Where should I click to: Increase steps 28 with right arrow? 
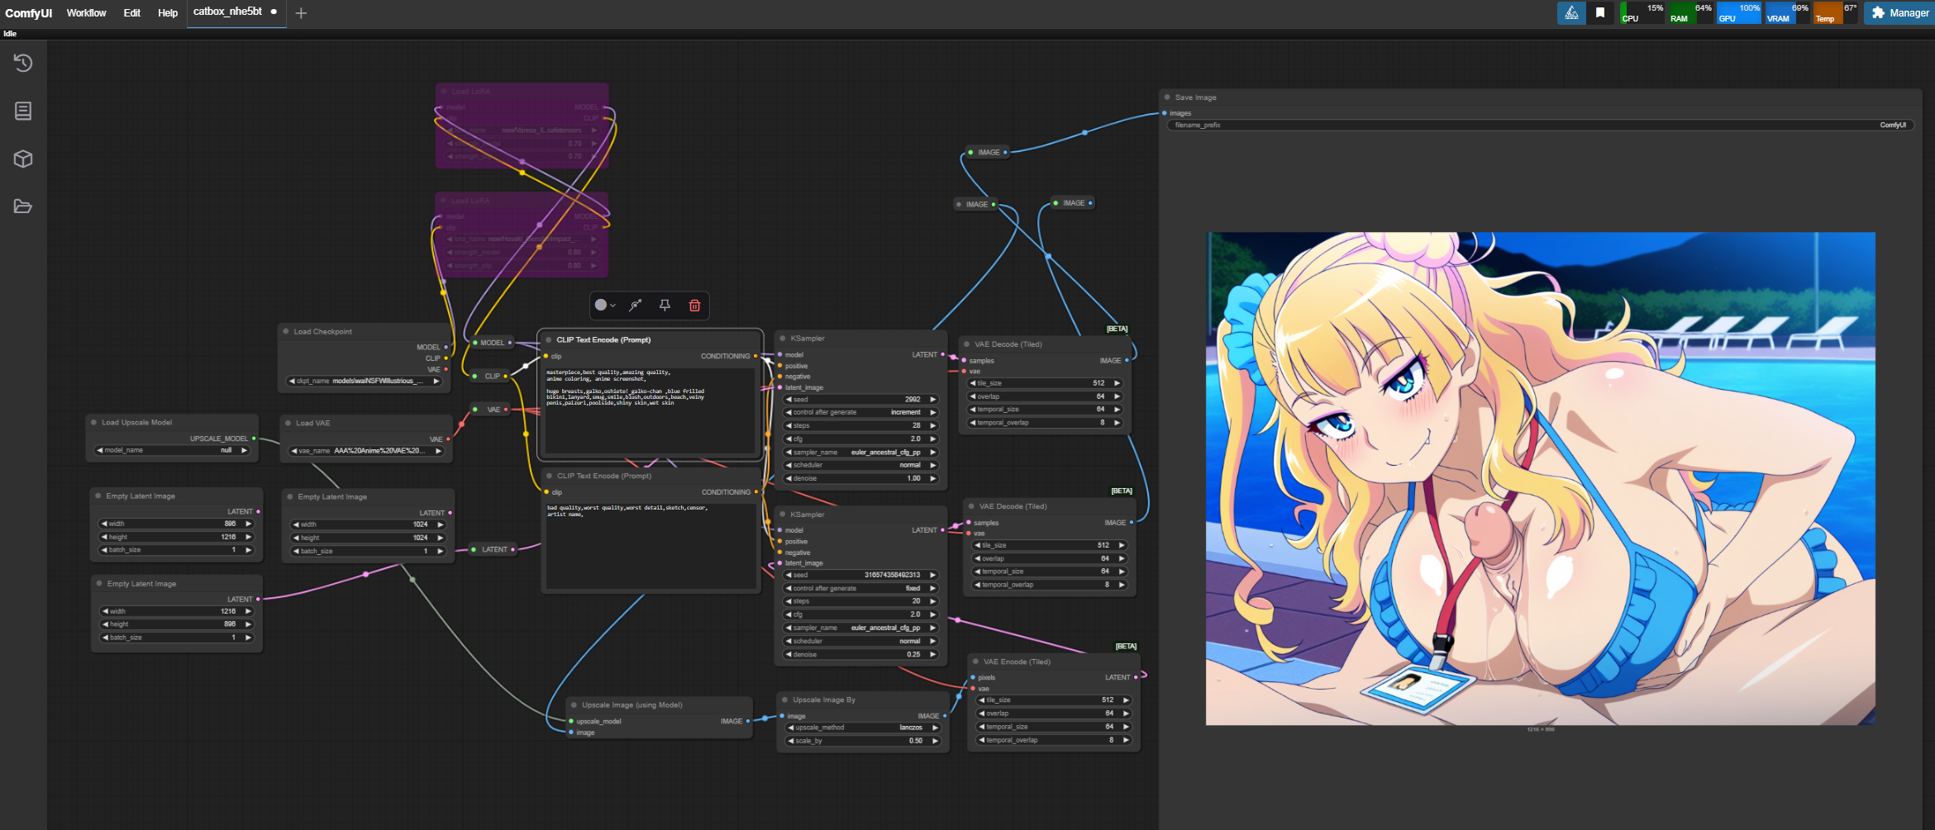(x=933, y=425)
